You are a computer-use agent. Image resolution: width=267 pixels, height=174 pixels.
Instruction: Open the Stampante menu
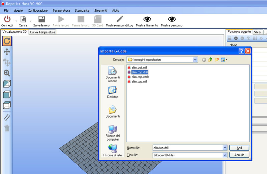tap(82, 11)
